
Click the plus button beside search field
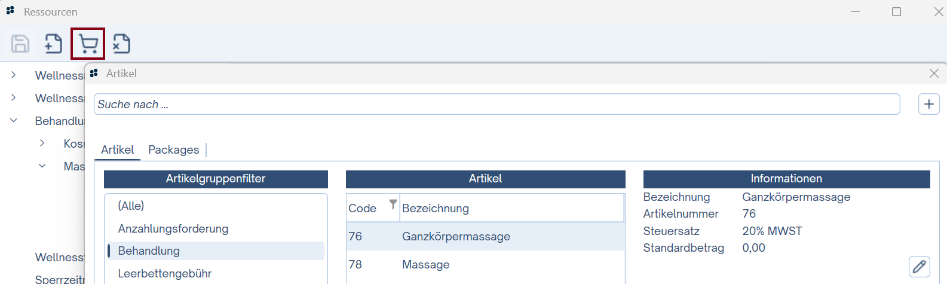click(x=928, y=104)
